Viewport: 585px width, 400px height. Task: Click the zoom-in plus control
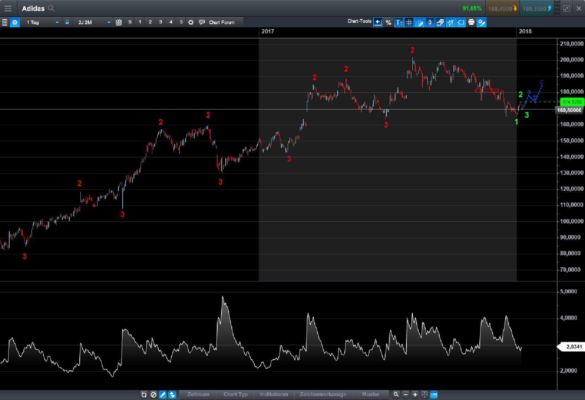(x=415, y=395)
